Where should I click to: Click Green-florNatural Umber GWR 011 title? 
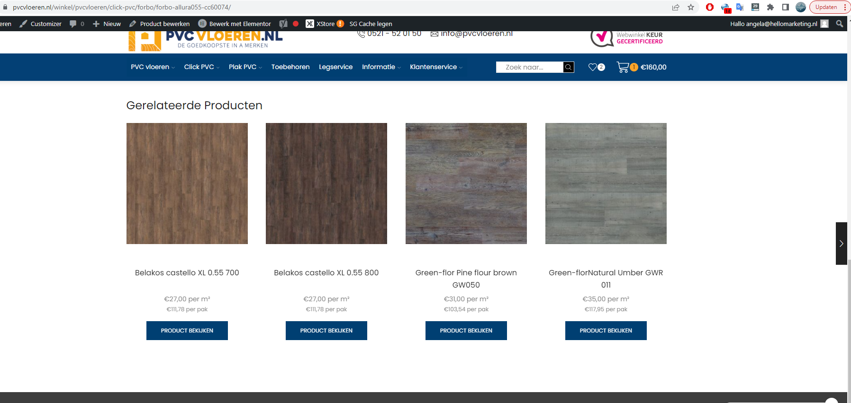click(x=606, y=279)
